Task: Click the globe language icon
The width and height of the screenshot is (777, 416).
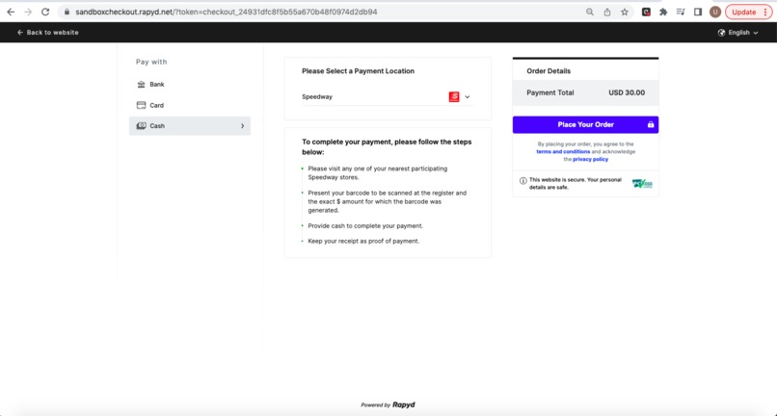Action: tap(721, 32)
